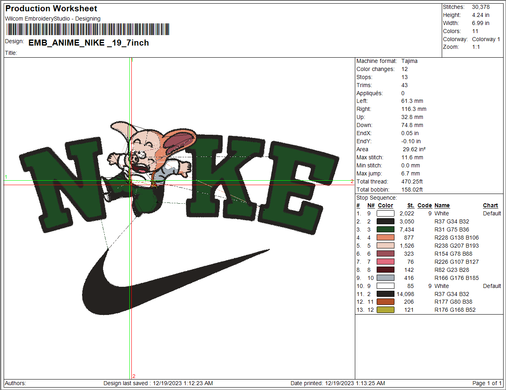This screenshot has width=506, height=390.
Task: Click the Authors label
Action: (x=15, y=383)
